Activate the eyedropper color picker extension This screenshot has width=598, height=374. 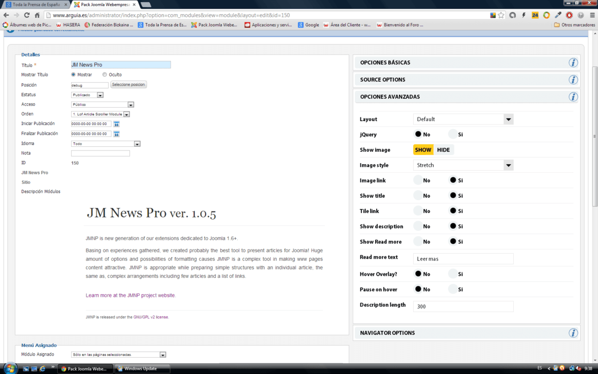tap(558, 15)
